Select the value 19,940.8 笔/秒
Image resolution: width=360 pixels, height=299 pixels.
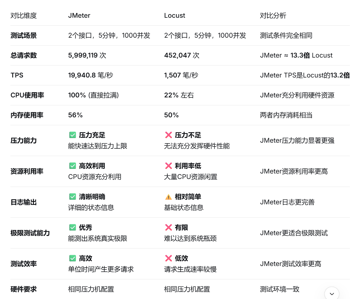[91, 75]
